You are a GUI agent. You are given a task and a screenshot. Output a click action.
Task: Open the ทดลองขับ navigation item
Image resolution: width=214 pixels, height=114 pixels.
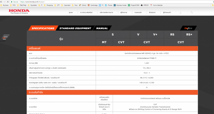138,13
